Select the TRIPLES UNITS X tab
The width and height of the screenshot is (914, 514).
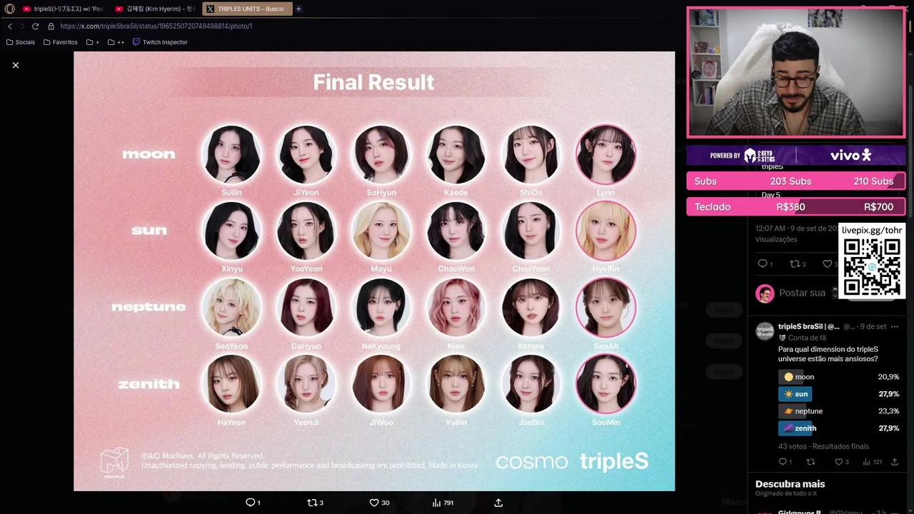[x=247, y=9]
